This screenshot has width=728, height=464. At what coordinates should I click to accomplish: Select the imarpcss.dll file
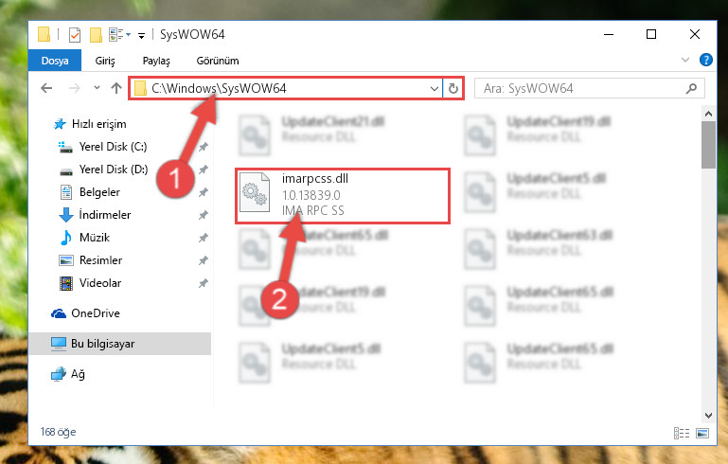click(343, 196)
